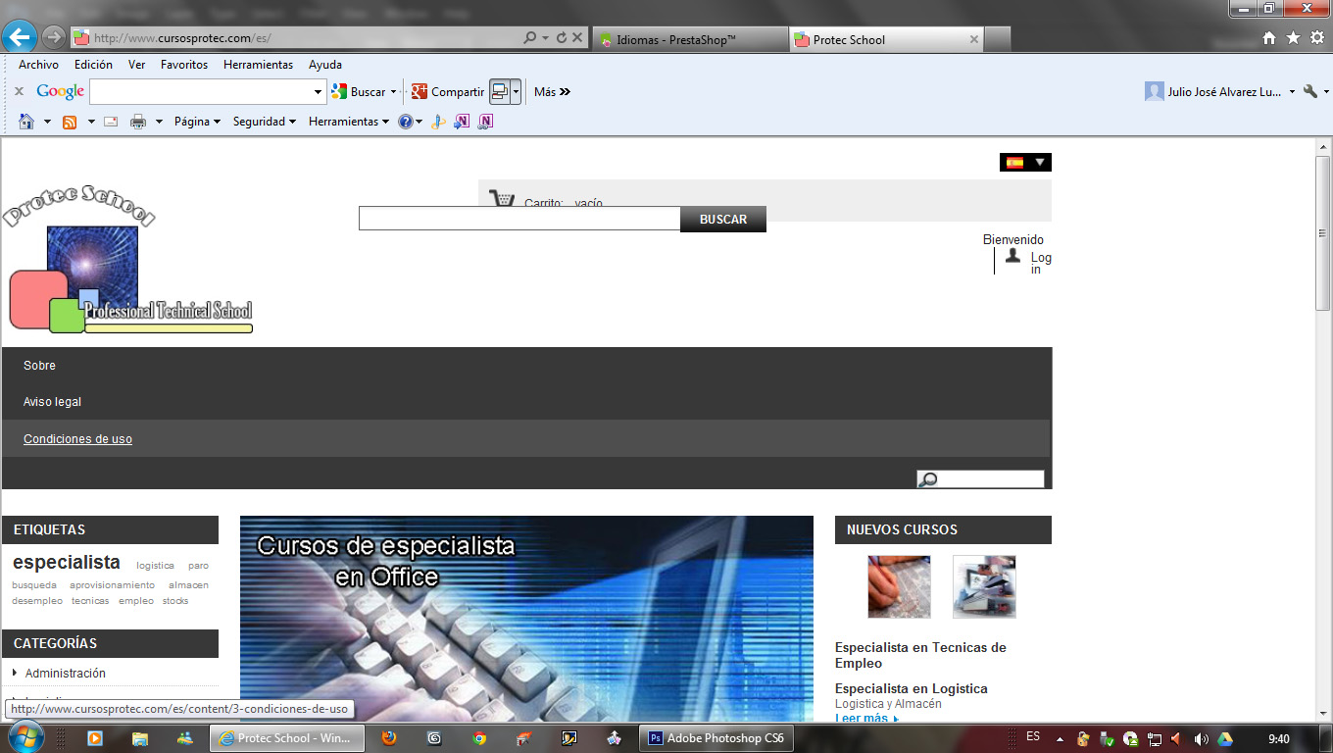This screenshot has width=1333, height=753.
Task: Open the Aviso legal link
Action: 52,402
